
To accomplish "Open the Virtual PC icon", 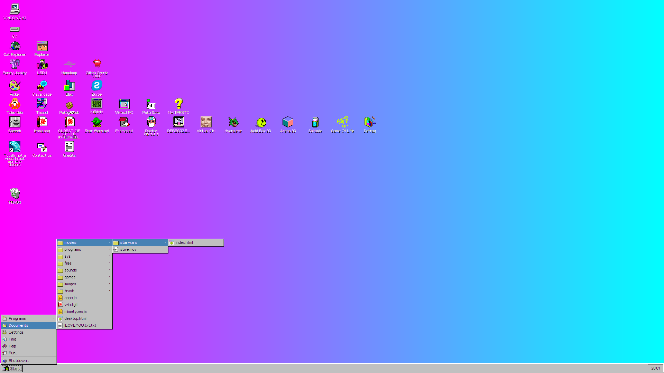I will (x=124, y=104).
